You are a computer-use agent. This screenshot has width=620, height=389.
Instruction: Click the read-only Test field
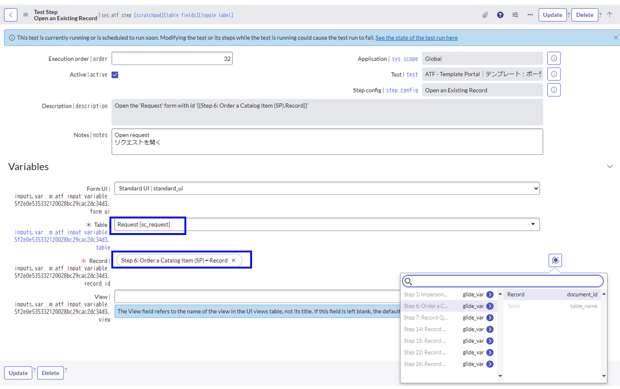(482, 74)
